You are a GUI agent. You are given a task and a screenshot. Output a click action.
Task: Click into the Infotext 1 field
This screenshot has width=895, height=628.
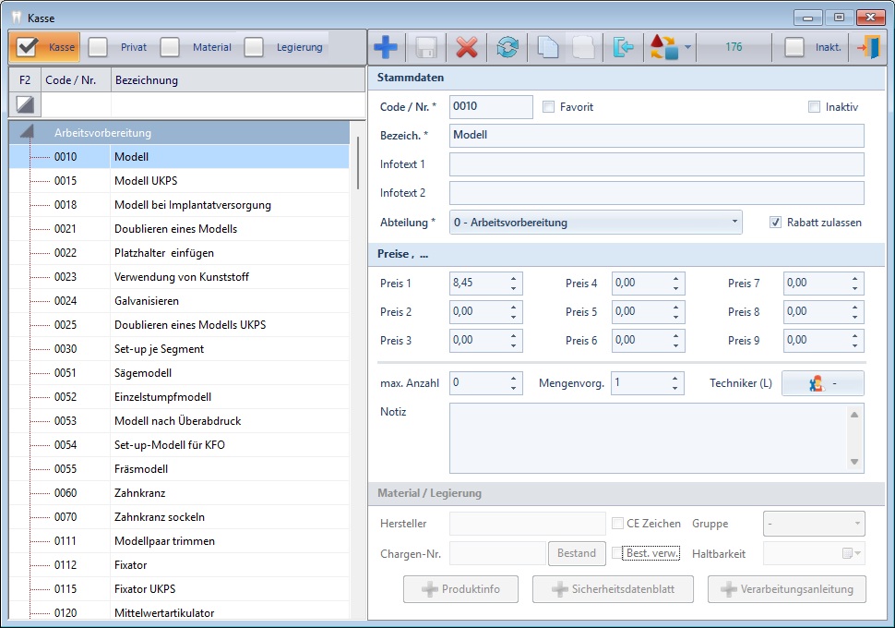(x=656, y=164)
